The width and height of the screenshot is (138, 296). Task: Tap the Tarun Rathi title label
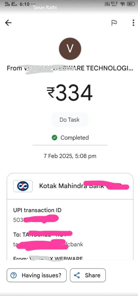pos(45,7)
